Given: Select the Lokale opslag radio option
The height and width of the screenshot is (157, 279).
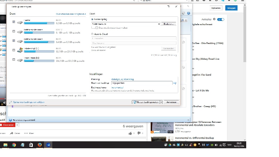Looking at the screenshot, I should [92, 20].
